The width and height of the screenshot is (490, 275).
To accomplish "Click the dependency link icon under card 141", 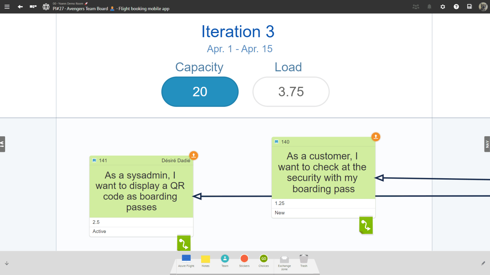I will [x=183, y=243].
